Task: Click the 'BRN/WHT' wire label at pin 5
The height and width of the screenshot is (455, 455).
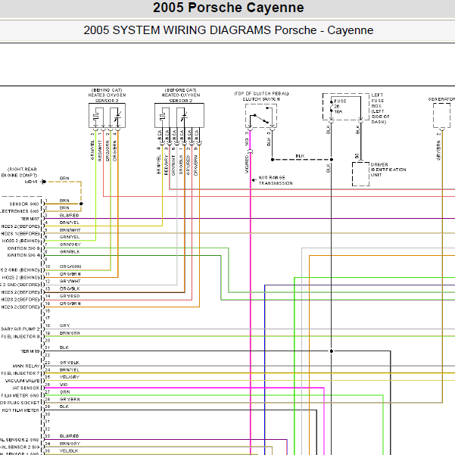Action: click(70, 230)
